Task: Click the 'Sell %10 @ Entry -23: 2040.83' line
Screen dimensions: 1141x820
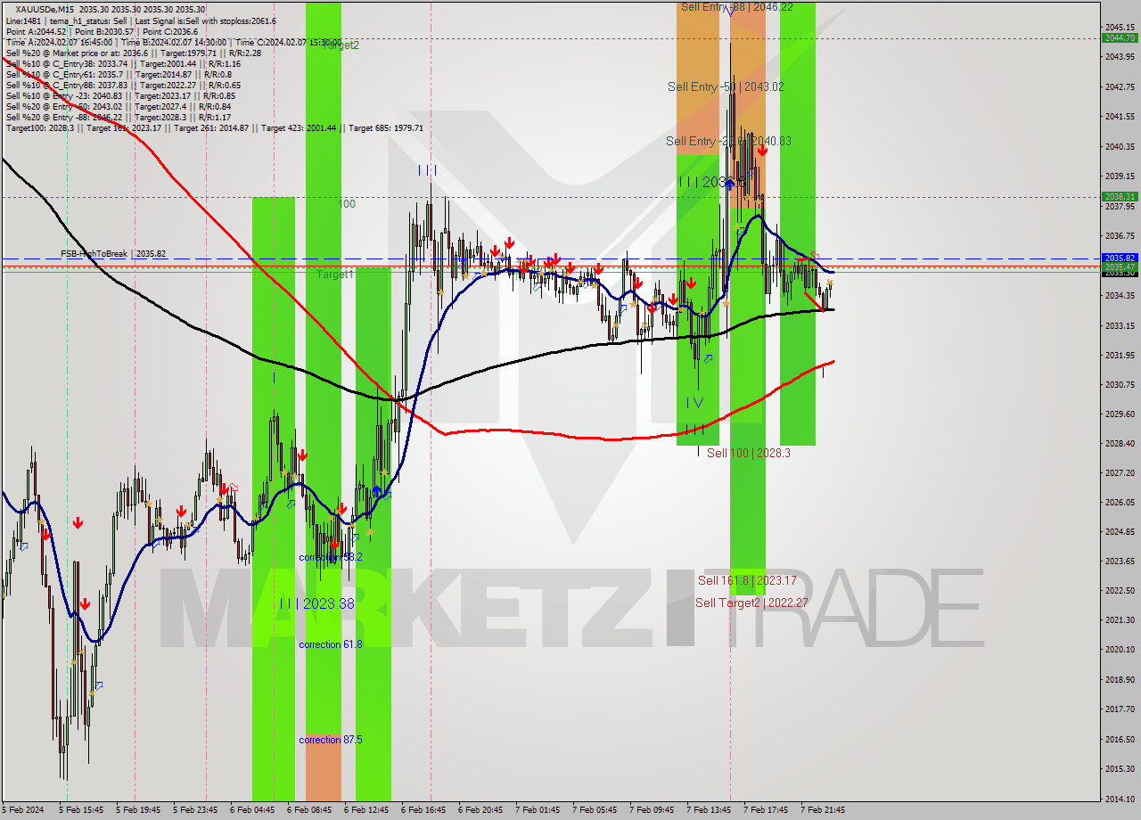Action: (x=120, y=95)
